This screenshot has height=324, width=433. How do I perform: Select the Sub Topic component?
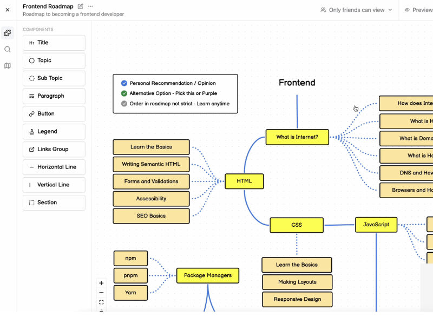click(54, 78)
